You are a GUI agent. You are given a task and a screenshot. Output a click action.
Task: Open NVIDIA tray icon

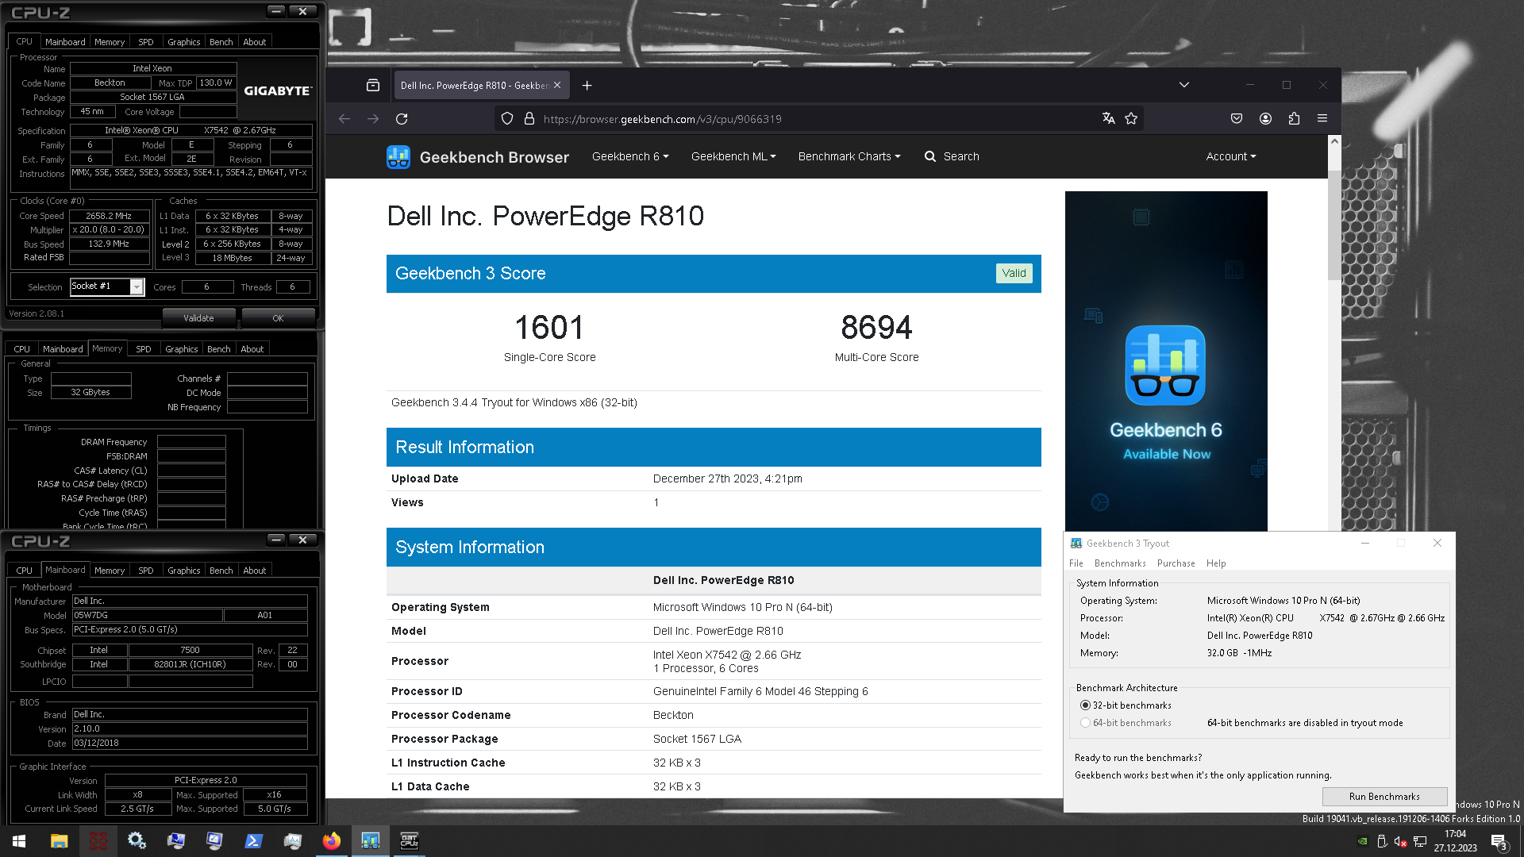(1363, 841)
